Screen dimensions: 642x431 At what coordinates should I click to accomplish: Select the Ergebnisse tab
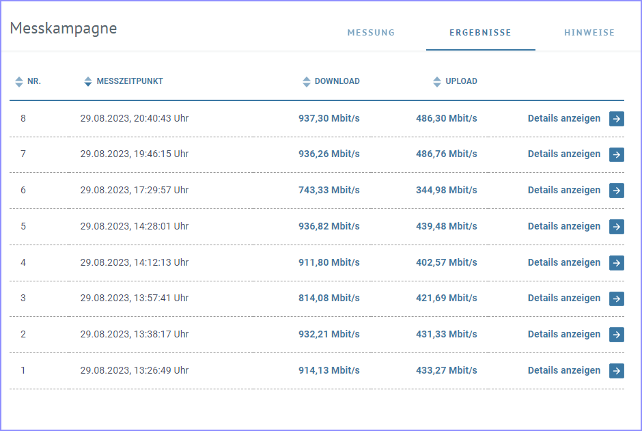(480, 32)
